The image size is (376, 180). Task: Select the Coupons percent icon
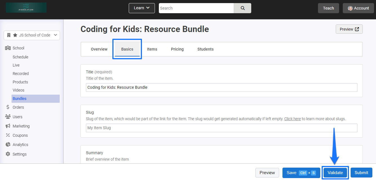click(8, 135)
